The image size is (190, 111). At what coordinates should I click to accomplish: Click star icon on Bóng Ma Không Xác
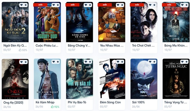186,5
